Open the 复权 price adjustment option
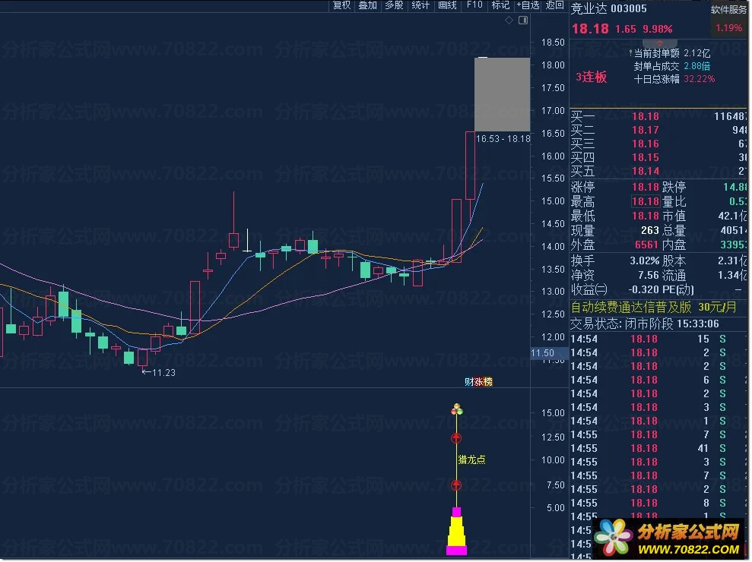752x562 pixels. point(342,5)
